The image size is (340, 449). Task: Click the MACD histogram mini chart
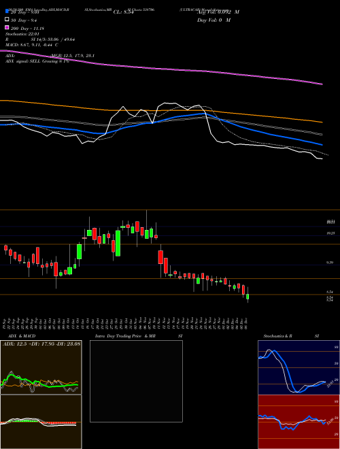[x=41, y=422]
